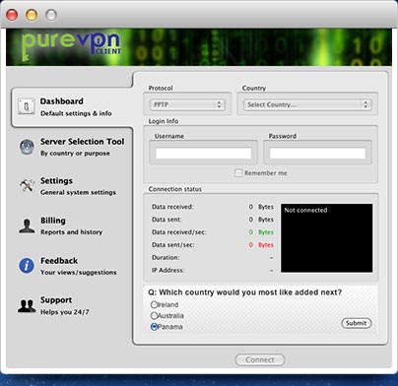
Task: Open the Server Selection Tool tab
Action: point(72,147)
